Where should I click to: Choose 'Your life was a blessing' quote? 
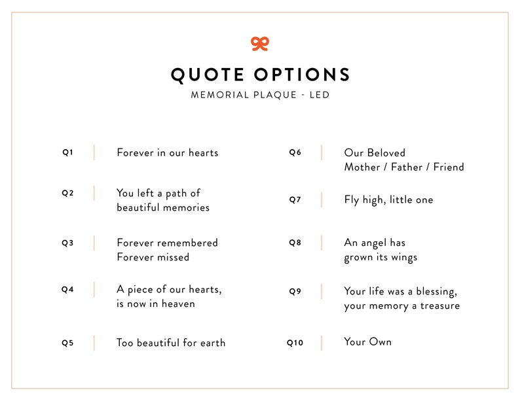coord(401,298)
